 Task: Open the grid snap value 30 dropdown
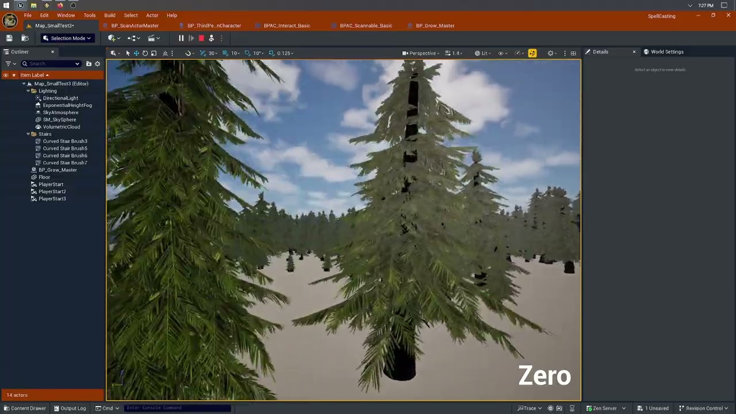pyautogui.click(x=213, y=53)
